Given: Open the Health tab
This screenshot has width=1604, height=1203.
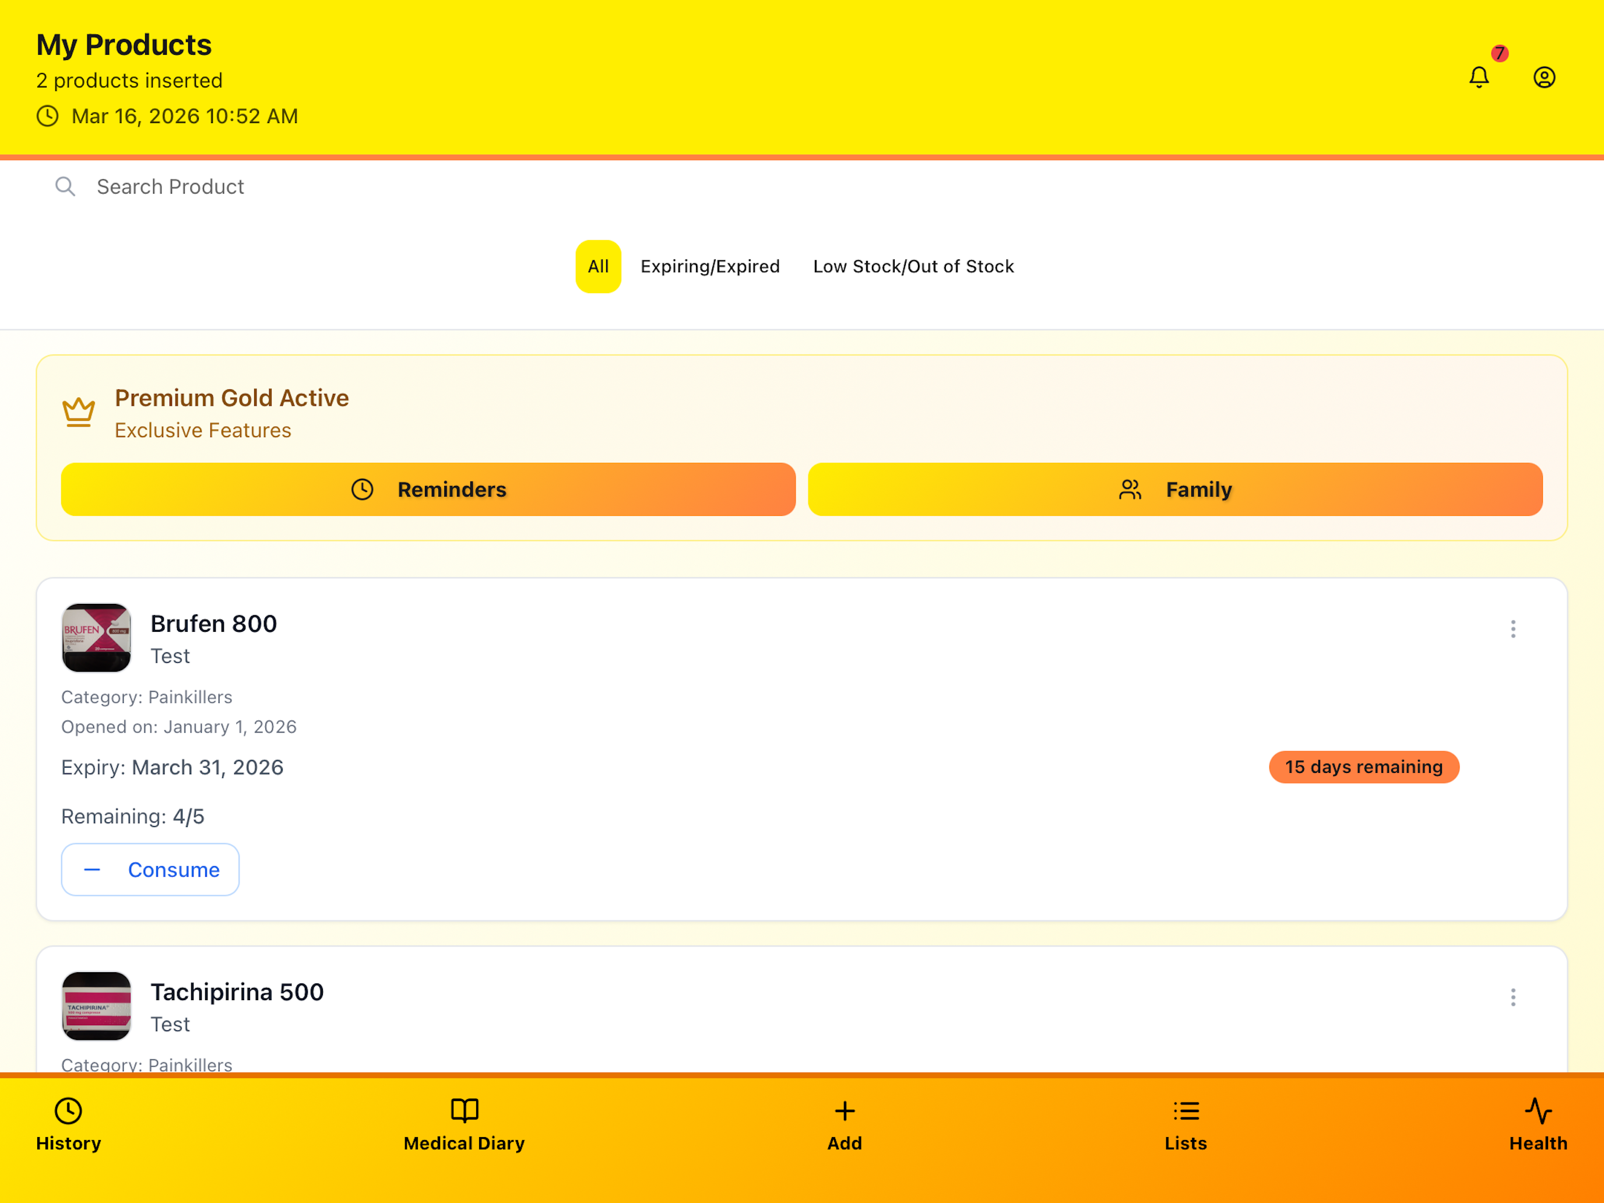Looking at the screenshot, I should click(1538, 1125).
